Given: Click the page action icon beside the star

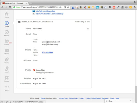Looking at the screenshot, I should coord(65,7).
